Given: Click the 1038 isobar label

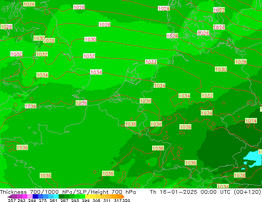Looking at the screenshot, I should (x=240, y=175).
